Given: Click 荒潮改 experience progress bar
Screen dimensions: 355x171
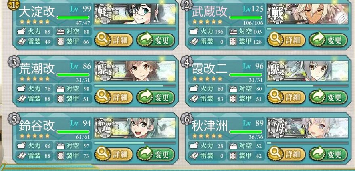Looking at the screenshot, I should point(135,86).
